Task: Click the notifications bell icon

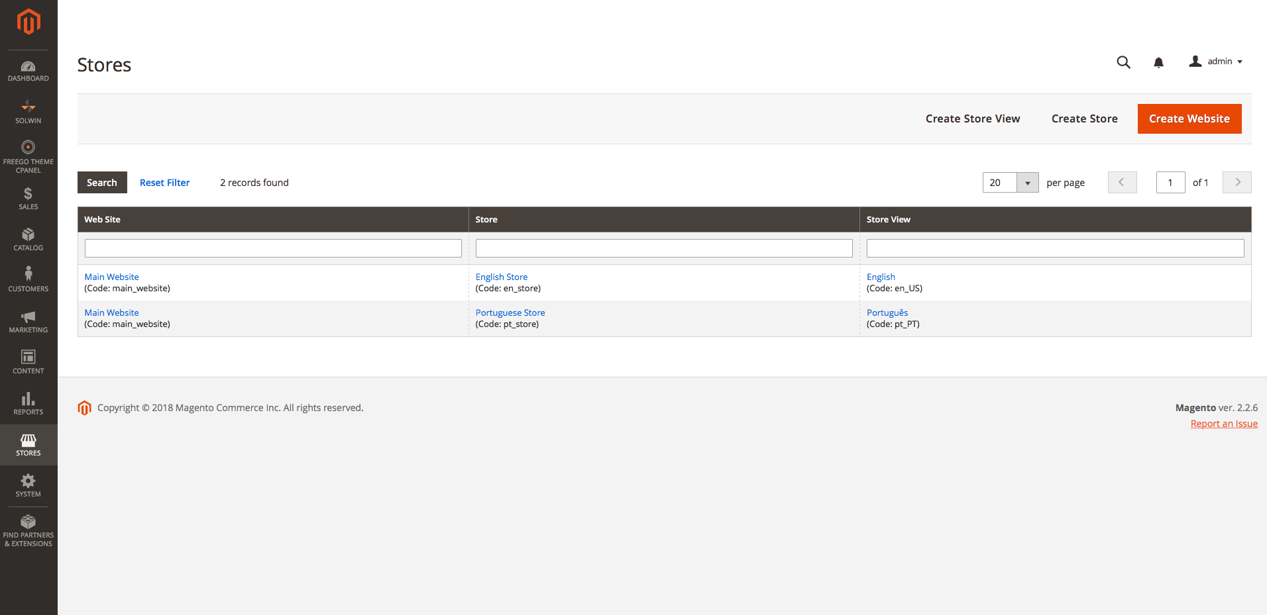Action: (x=1158, y=62)
